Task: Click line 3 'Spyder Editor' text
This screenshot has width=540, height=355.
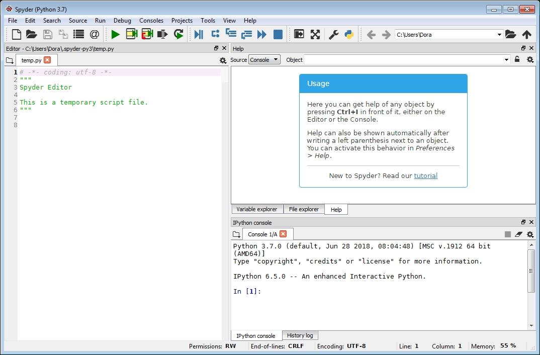Action: tap(46, 87)
